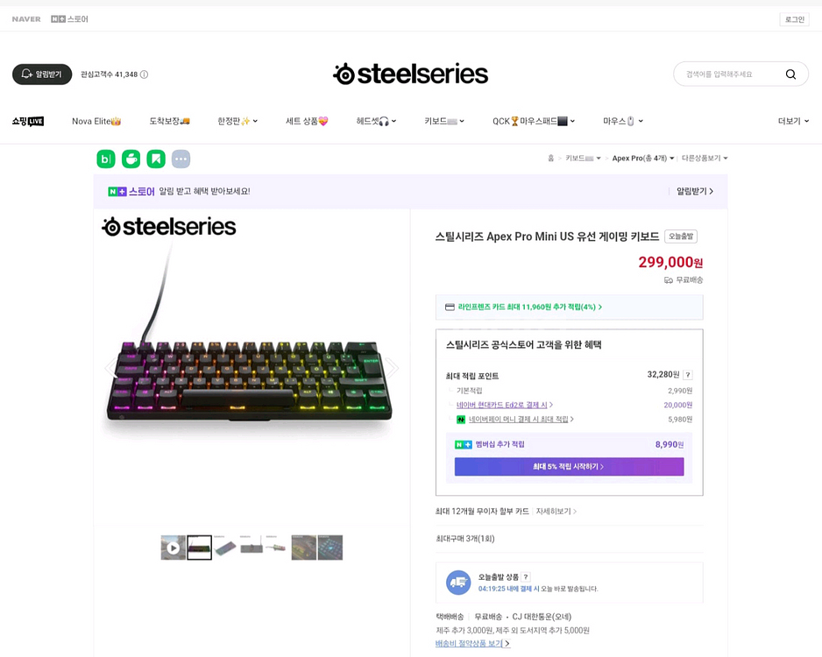Viewport: 822px width, 657px height.
Task: Click question mark beside 32,280원 points
Action: (687, 375)
